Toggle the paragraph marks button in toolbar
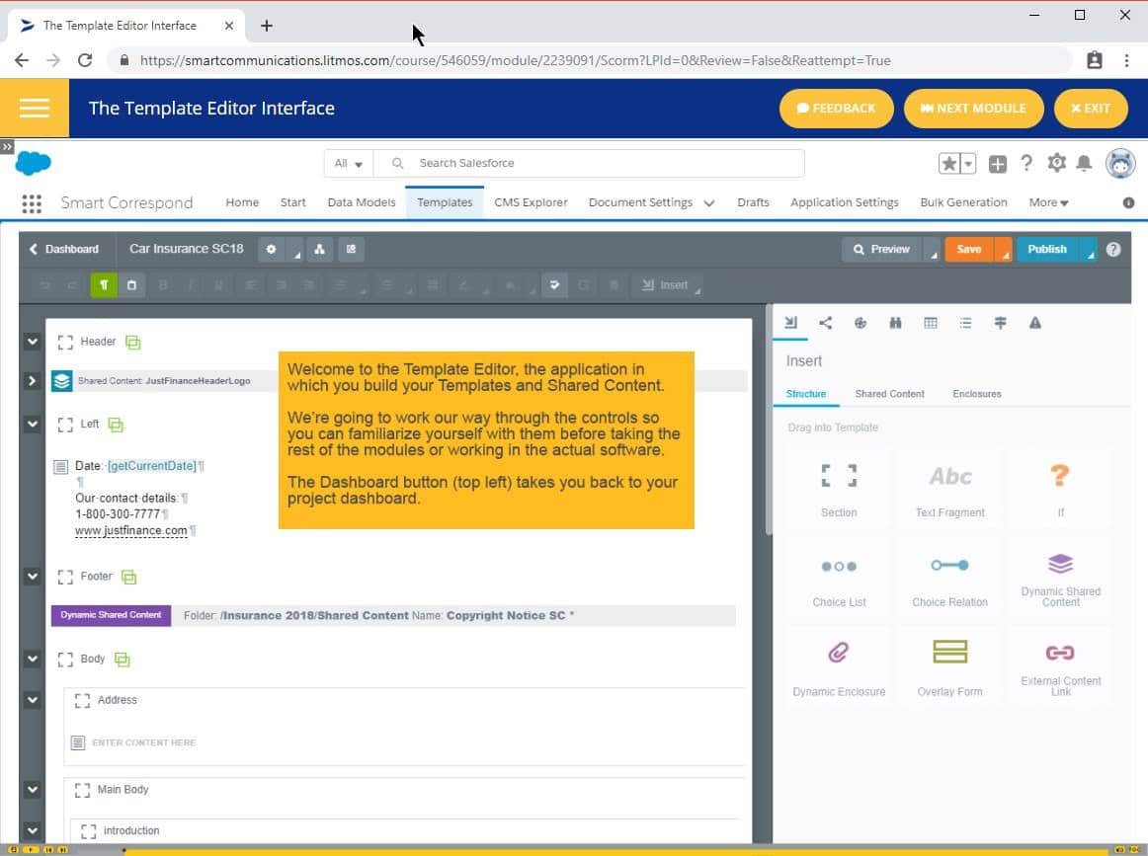The height and width of the screenshot is (856, 1148). click(x=104, y=285)
